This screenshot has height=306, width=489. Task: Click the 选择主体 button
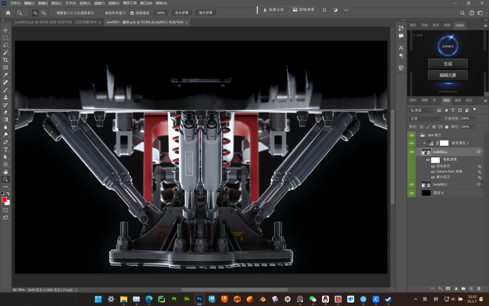coord(274,9)
